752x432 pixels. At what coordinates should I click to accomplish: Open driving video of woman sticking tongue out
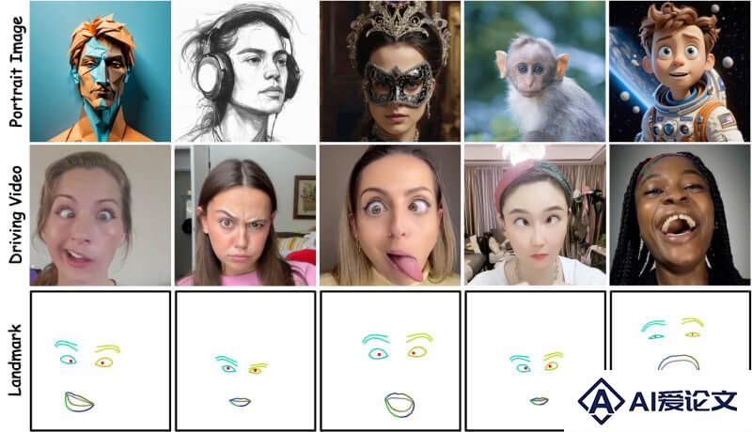(390, 215)
